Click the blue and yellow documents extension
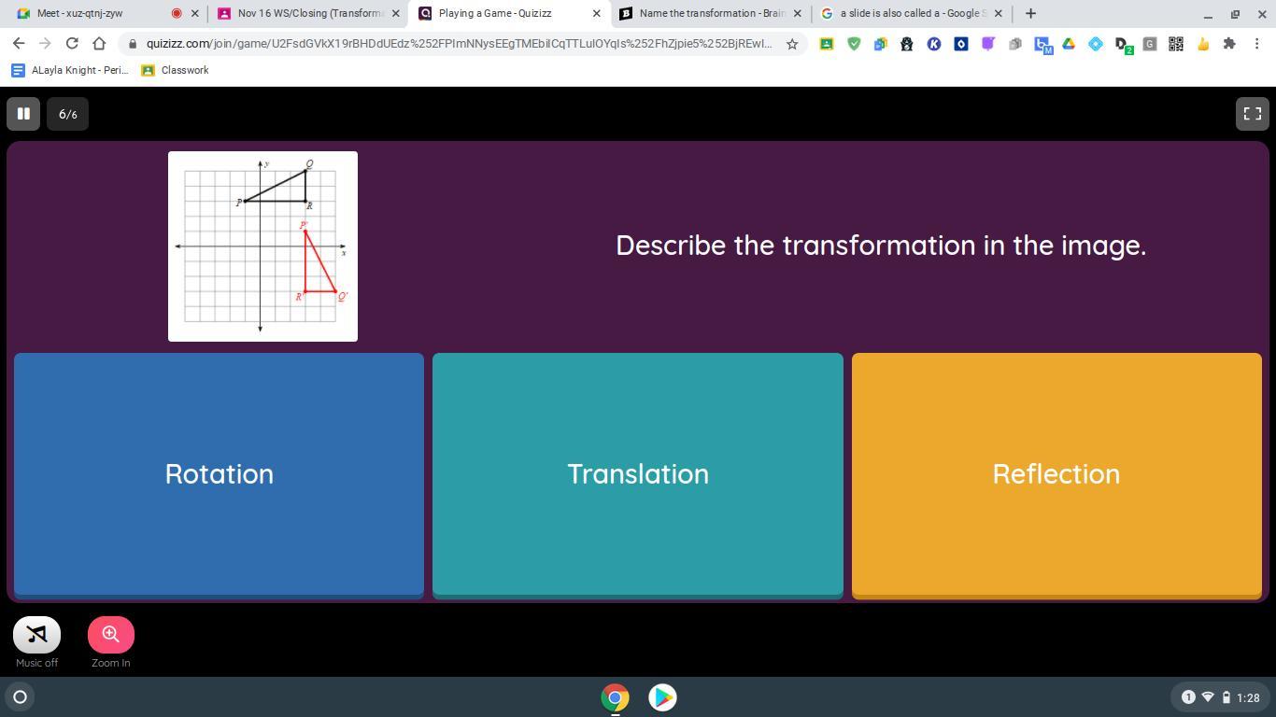Screen dimensions: 1276x717 pyautogui.click(x=880, y=44)
